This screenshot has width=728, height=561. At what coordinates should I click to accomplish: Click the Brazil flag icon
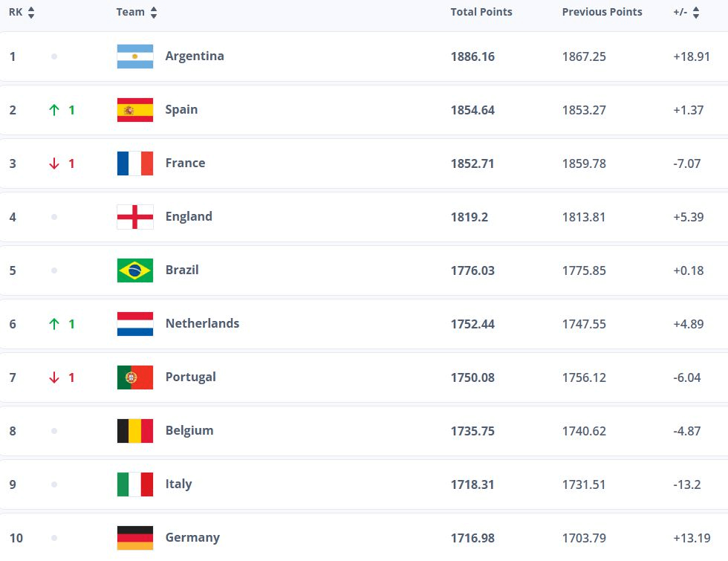[135, 270]
